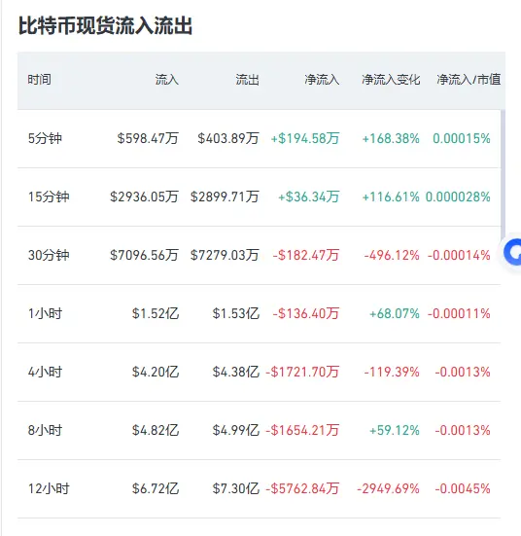Viewport: 521px width, 536px height.
Task: Select the 30分钟 row label
Action: [x=49, y=255]
